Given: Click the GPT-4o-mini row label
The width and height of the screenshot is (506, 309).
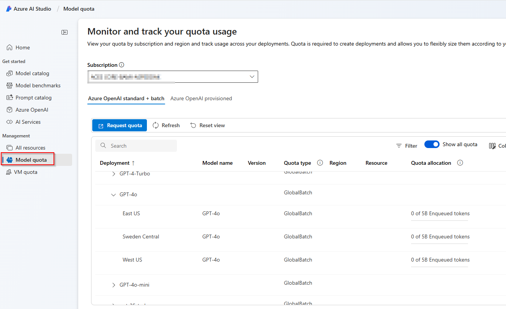Looking at the screenshot, I should [134, 285].
